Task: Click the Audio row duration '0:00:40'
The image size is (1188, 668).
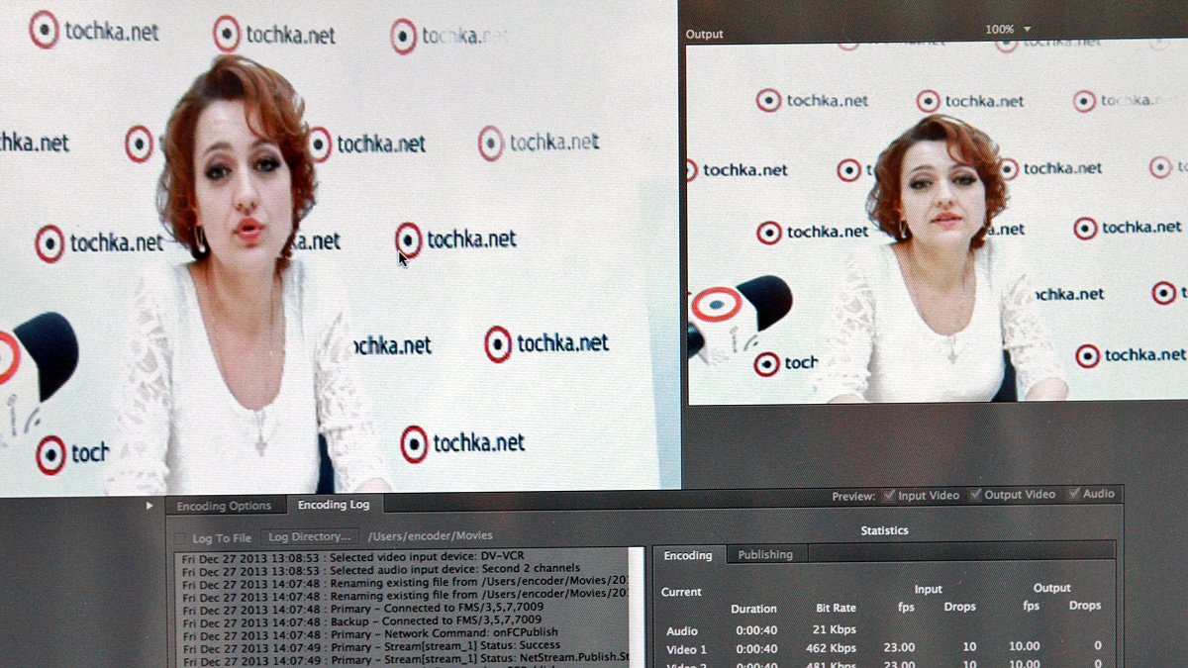Action: (755, 630)
